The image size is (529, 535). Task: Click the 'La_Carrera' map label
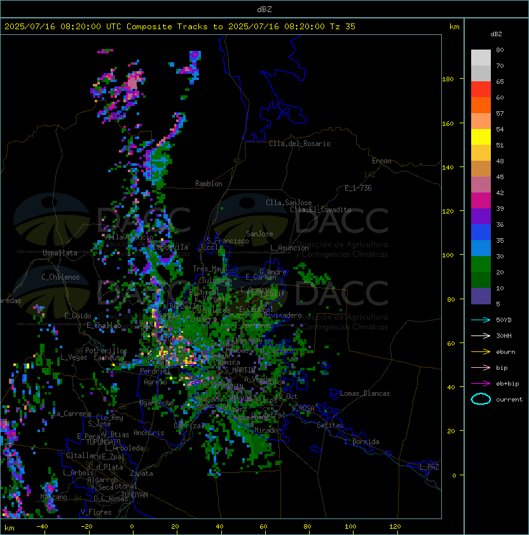coord(71,414)
